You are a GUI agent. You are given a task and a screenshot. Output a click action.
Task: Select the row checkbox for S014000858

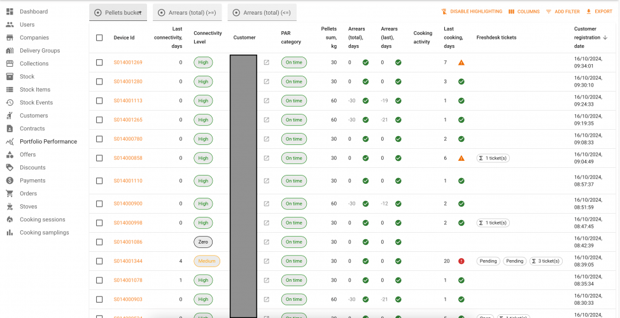point(99,158)
